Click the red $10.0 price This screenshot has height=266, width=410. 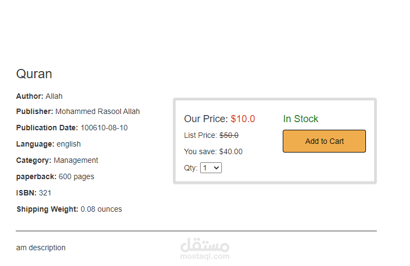pyautogui.click(x=243, y=119)
